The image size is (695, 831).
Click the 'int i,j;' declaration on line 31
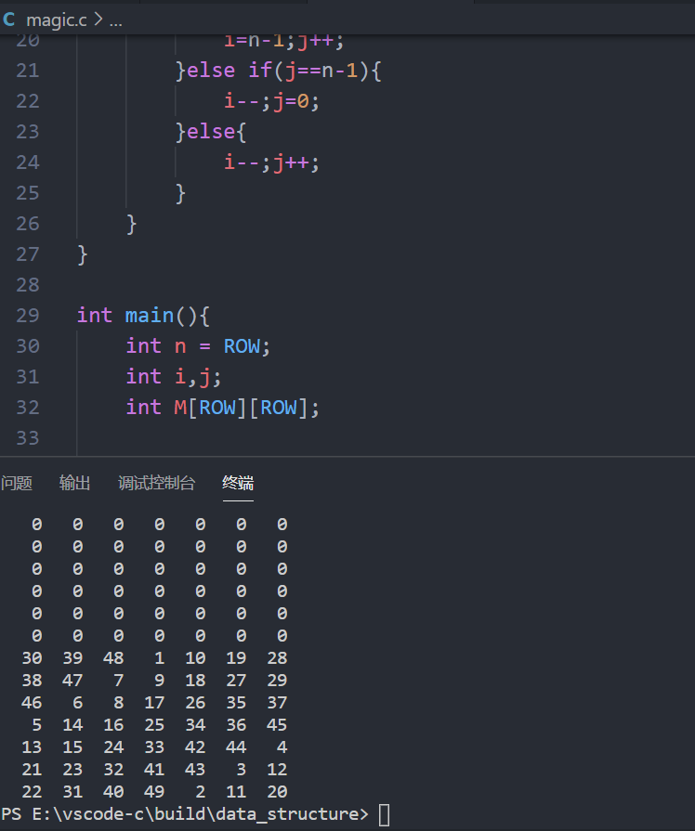pyautogui.click(x=174, y=377)
